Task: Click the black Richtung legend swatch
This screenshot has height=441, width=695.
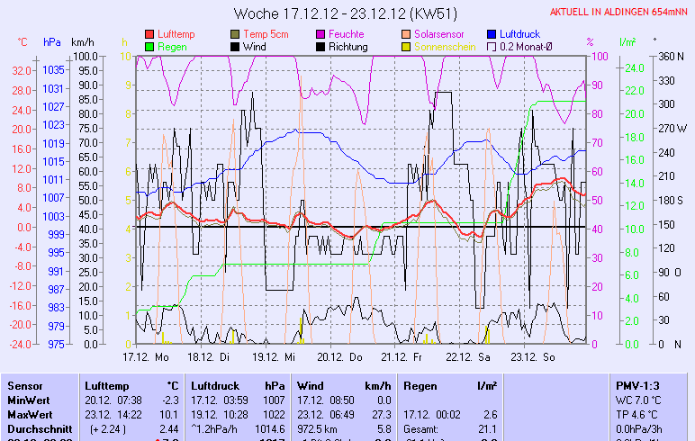Action: click(x=320, y=46)
